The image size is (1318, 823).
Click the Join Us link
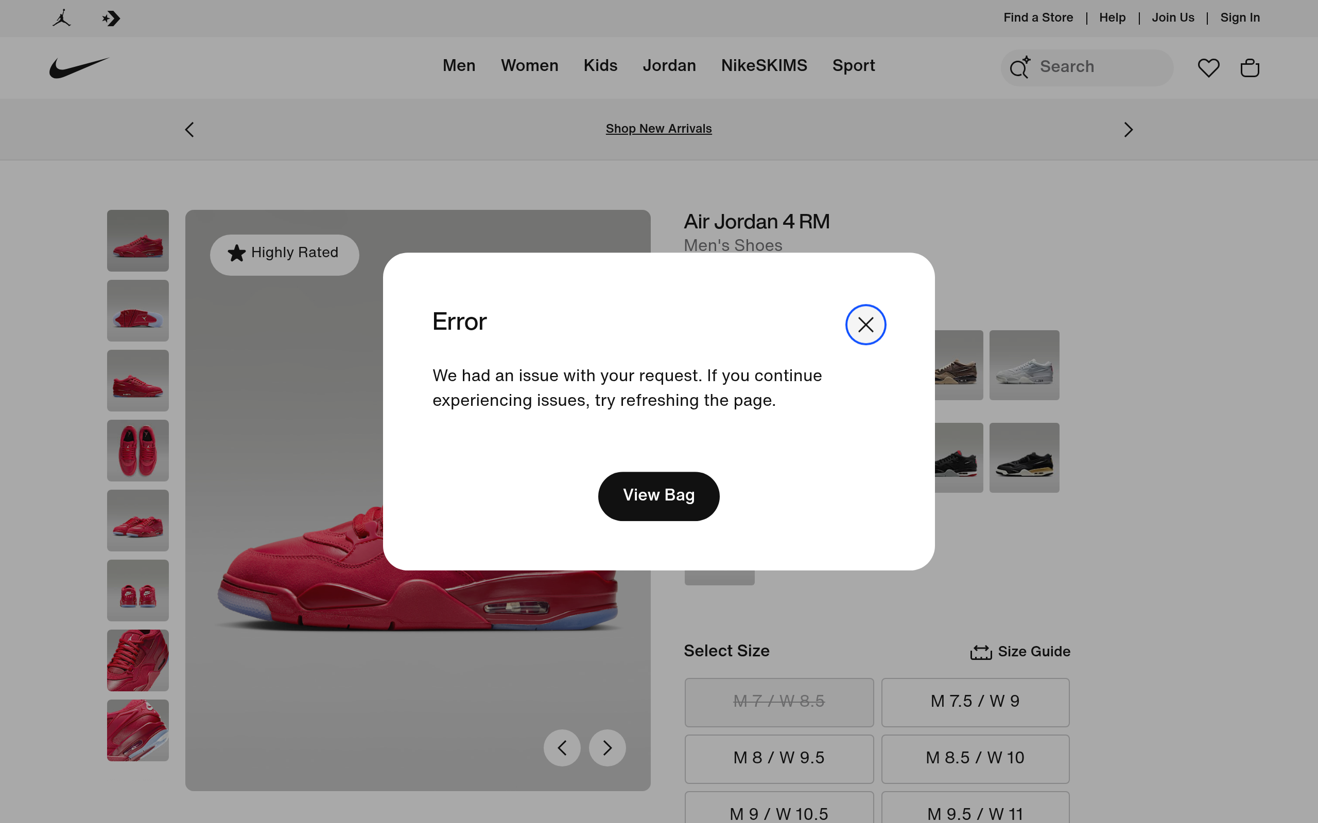(x=1173, y=17)
